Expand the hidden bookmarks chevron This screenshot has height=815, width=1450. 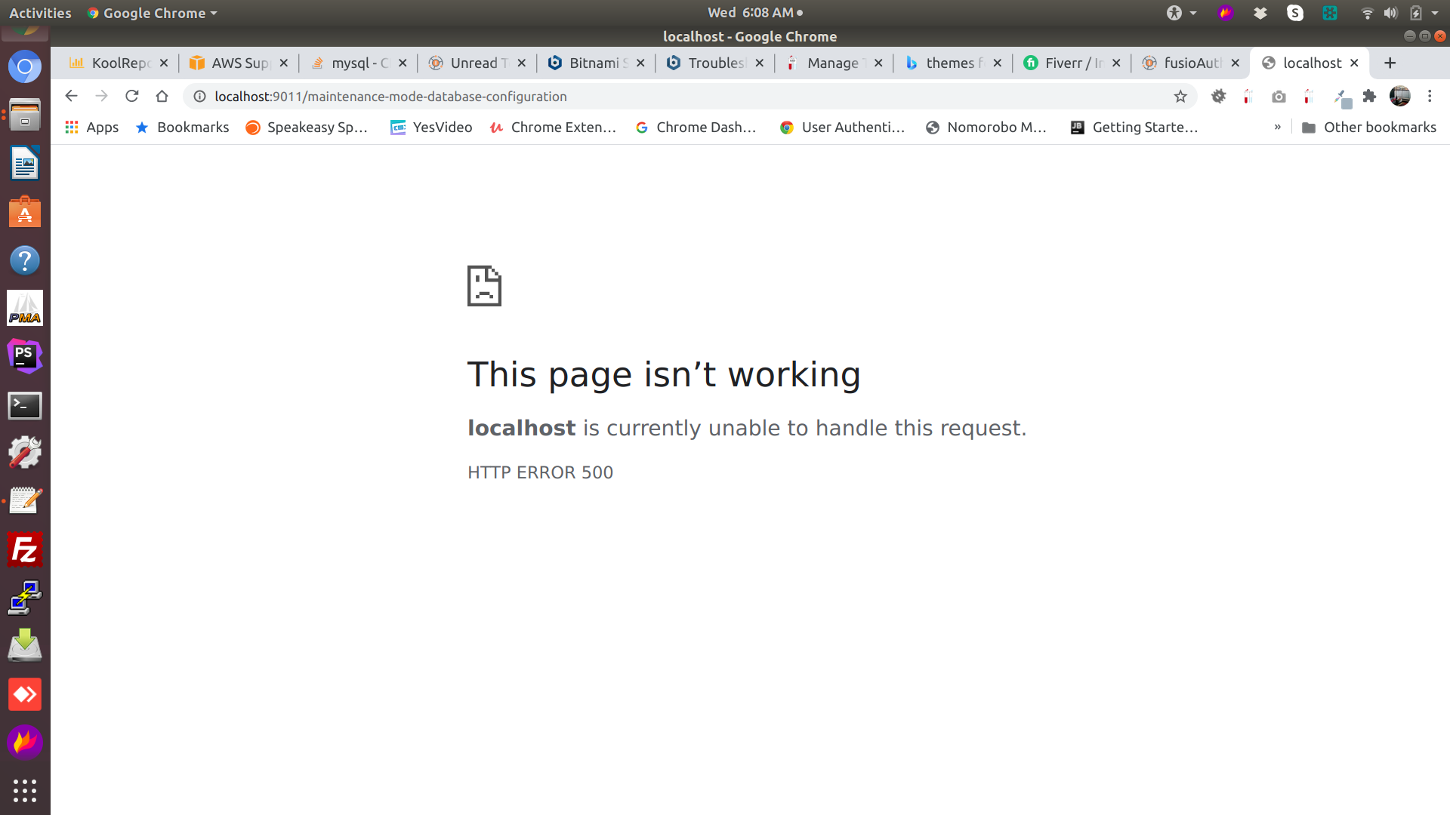click(1278, 127)
